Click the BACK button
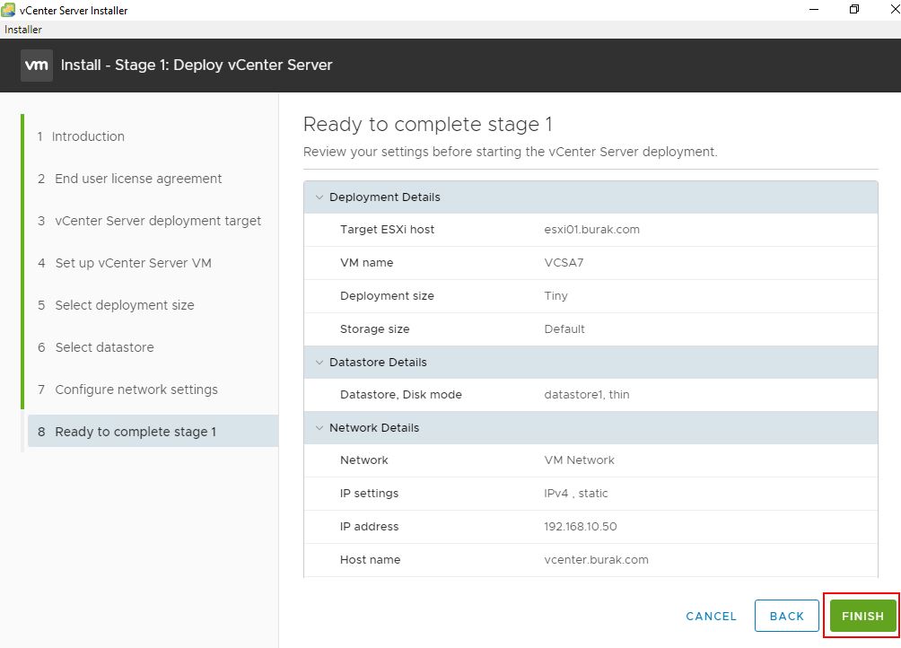 (x=787, y=616)
